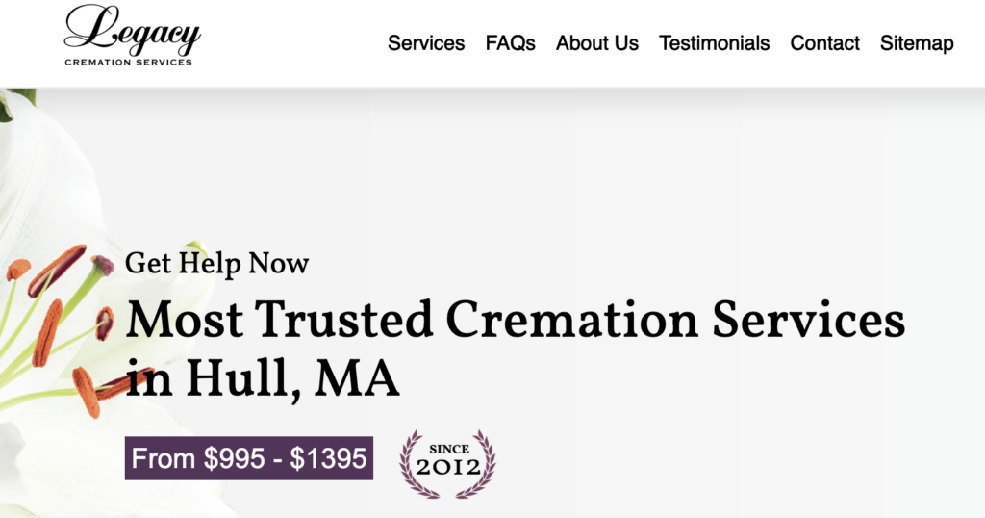Click the $1395 price in purple banner
Screen dimensions: 985x518
point(328,458)
